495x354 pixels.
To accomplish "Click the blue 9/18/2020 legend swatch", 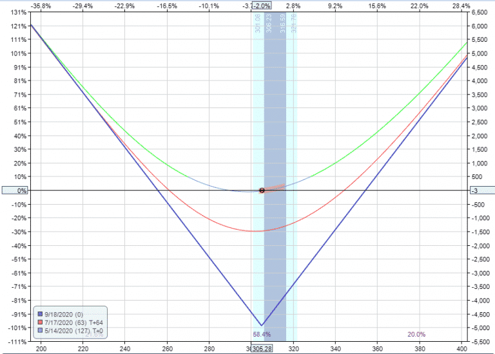I will pyautogui.click(x=39, y=314).
